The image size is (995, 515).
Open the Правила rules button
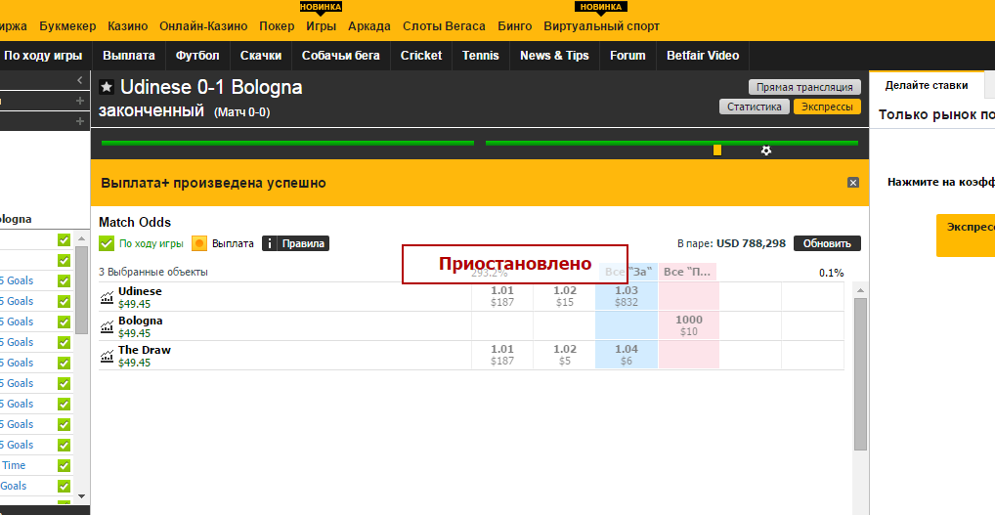pos(296,243)
